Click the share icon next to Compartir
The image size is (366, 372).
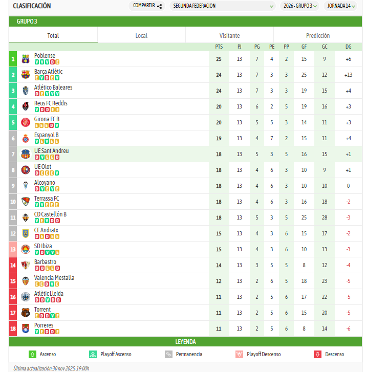point(160,6)
